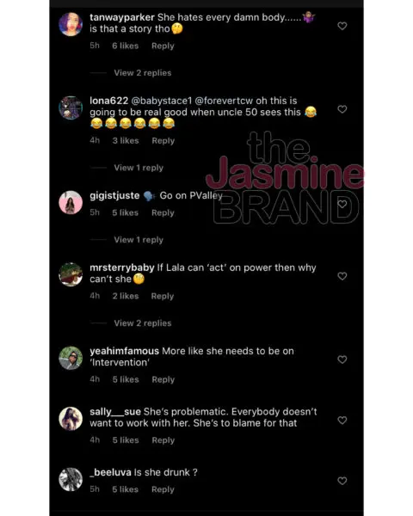Like tanwayparker's comment with the heart
This screenshot has height=516, width=413.
342,26
